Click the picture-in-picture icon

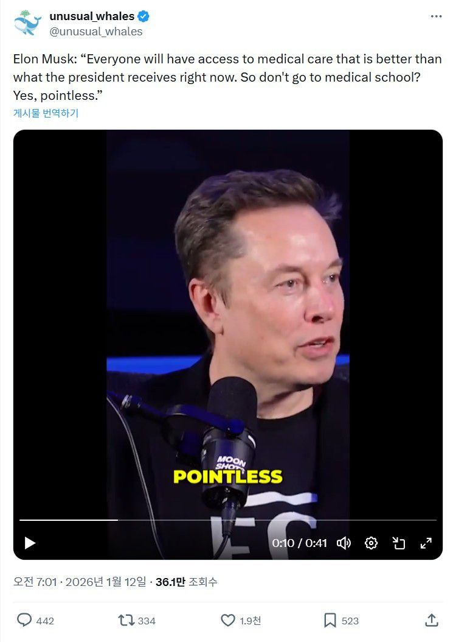tap(399, 543)
